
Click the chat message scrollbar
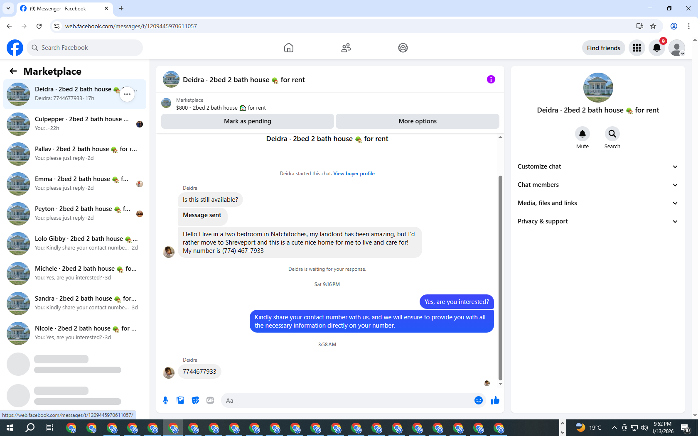coord(500,278)
